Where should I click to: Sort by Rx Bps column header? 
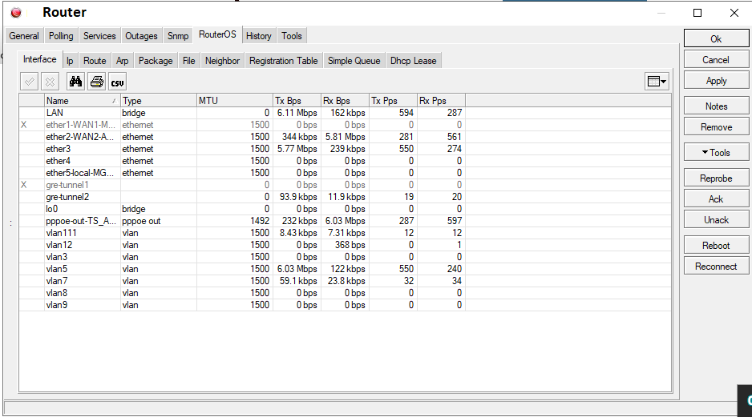point(345,101)
